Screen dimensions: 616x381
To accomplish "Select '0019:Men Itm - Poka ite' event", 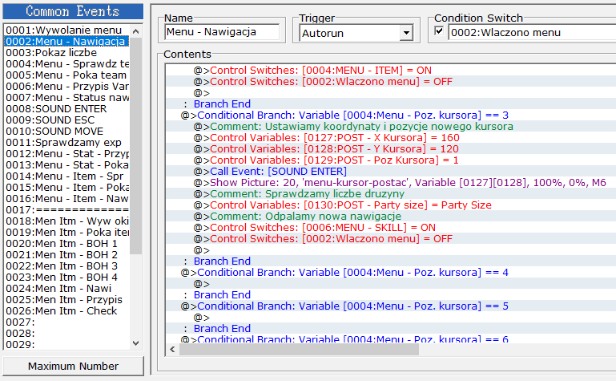I will click(66, 232).
